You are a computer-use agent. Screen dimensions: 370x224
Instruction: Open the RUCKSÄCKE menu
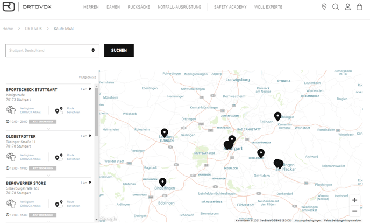(139, 7)
